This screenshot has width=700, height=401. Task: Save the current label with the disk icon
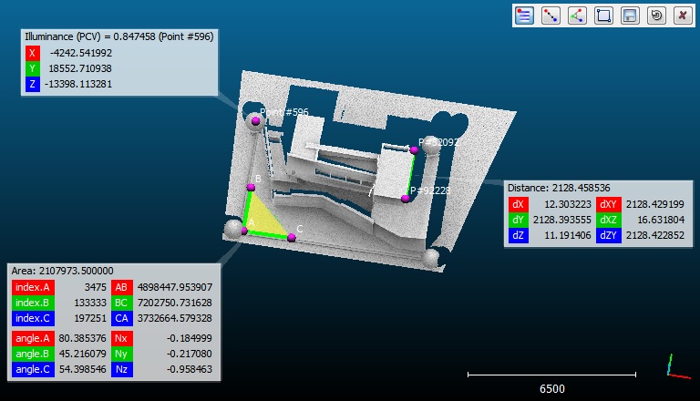(x=630, y=15)
